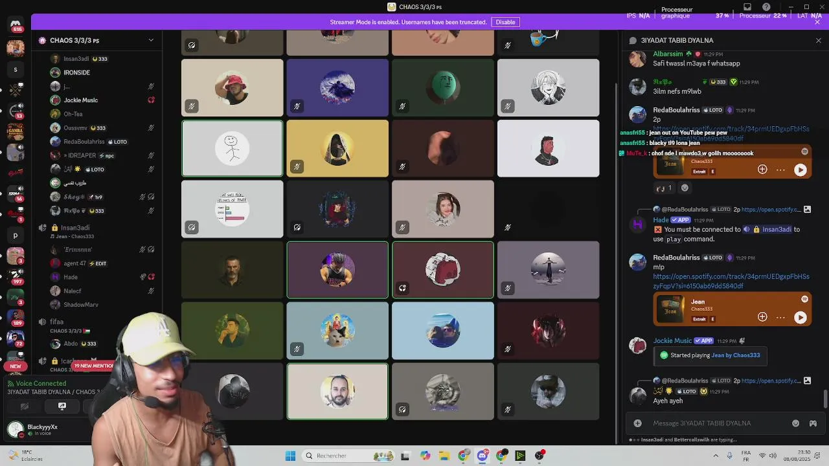Toggle camera in the voice panel

(25, 406)
